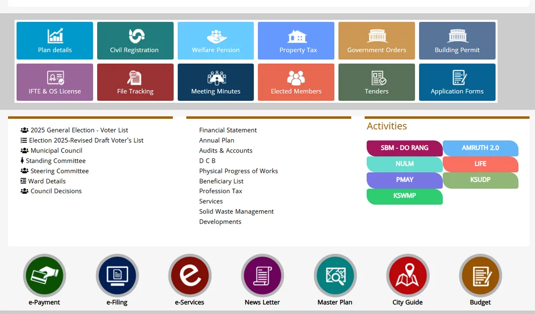Open the e-Payment circular icon
Viewport: 535px width, 314px height.
point(45,275)
